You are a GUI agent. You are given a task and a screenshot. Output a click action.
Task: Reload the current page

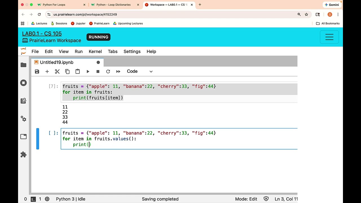(x=39, y=14)
